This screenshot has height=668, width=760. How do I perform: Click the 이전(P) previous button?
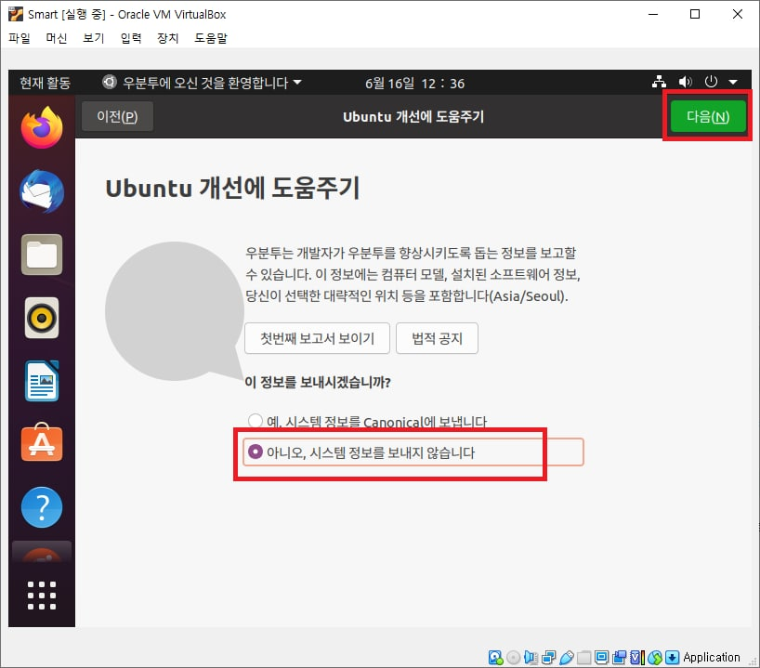tap(117, 116)
